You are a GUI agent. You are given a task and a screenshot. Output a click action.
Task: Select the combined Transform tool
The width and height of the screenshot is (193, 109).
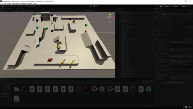(x=18, y=6)
